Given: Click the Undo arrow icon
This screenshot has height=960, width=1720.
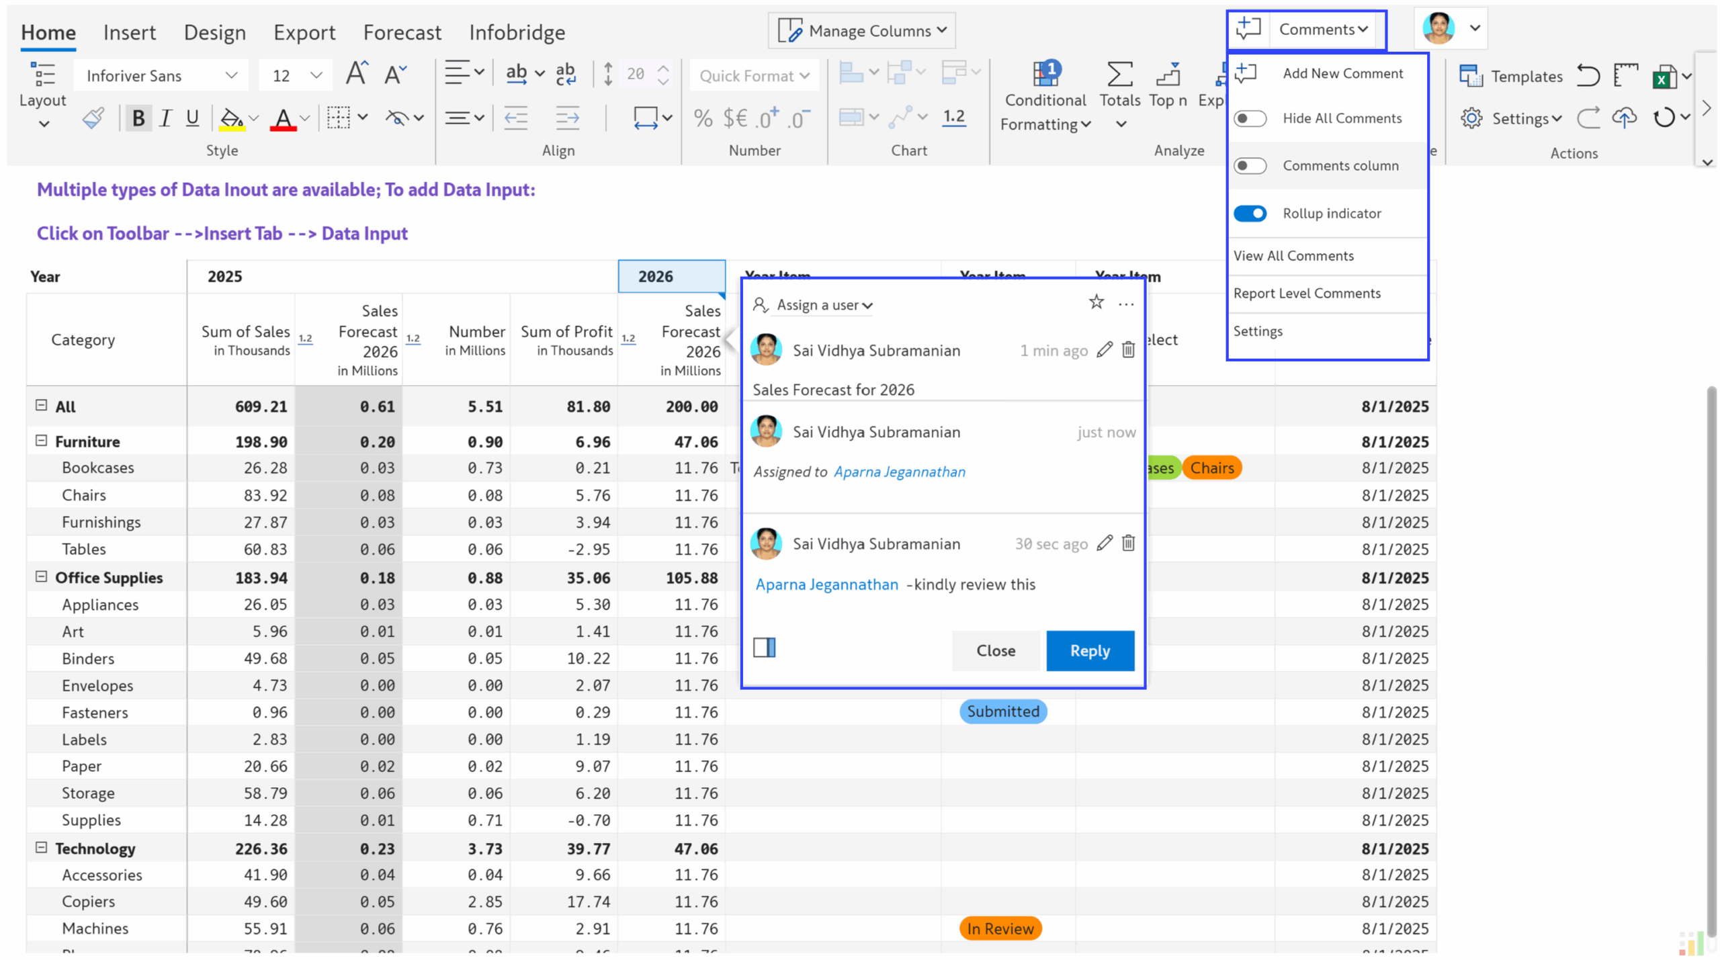Looking at the screenshot, I should point(1588,76).
